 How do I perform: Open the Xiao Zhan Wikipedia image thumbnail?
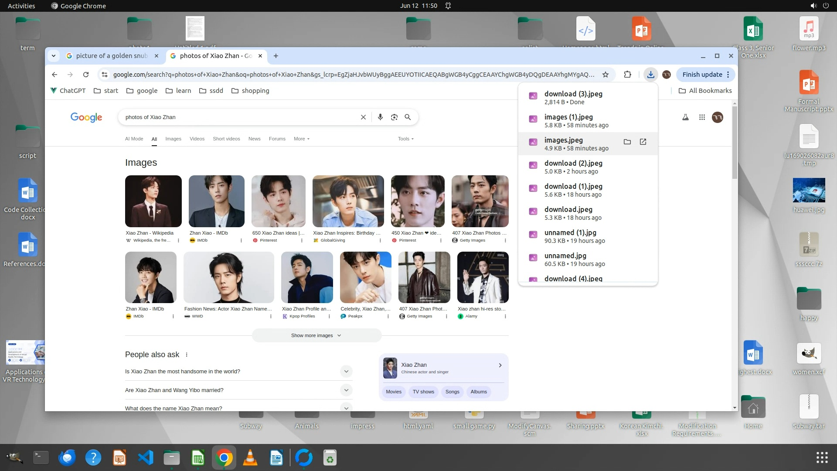point(153,201)
